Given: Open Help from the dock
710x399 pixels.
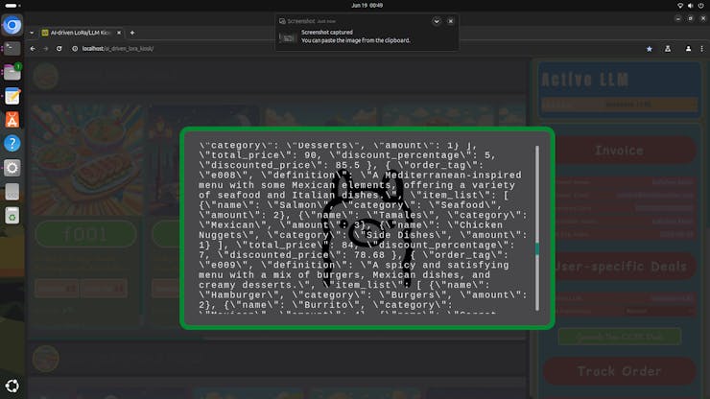Looking at the screenshot, I should [x=12, y=144].
